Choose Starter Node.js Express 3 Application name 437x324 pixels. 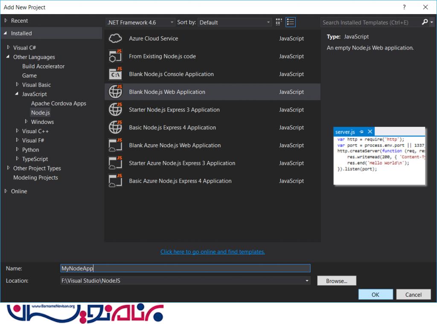[x=174, y=110]
